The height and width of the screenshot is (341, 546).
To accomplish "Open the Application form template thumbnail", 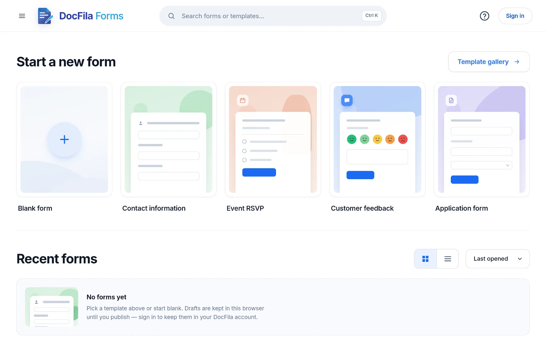I will click(x=482, y=139).
